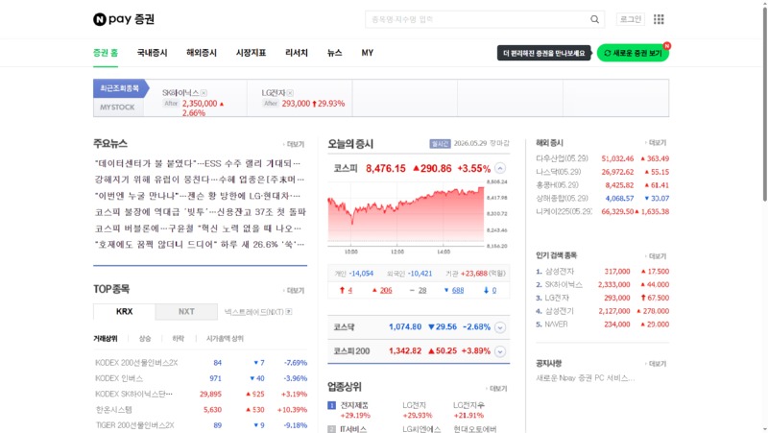Remove LG전자 from recent stocks

tap(290, 92)
